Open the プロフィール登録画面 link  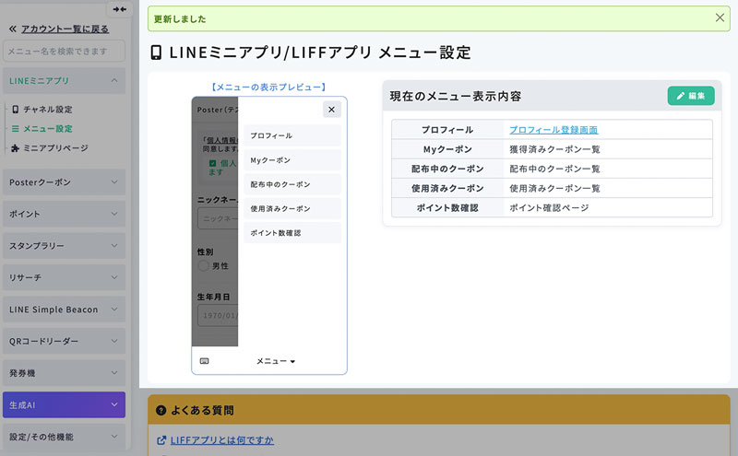pos(553,130)
